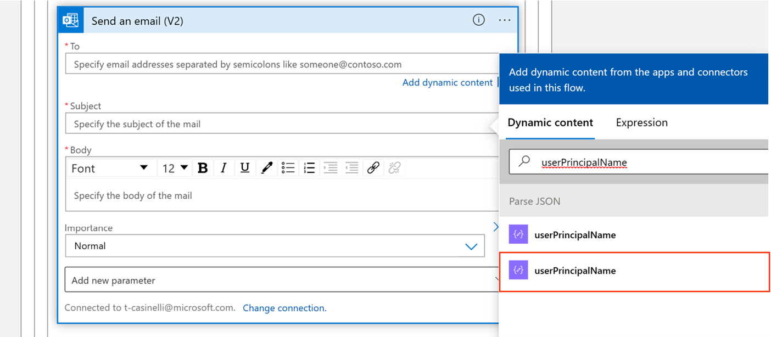Click the dynamic content search box

(639, 162)
